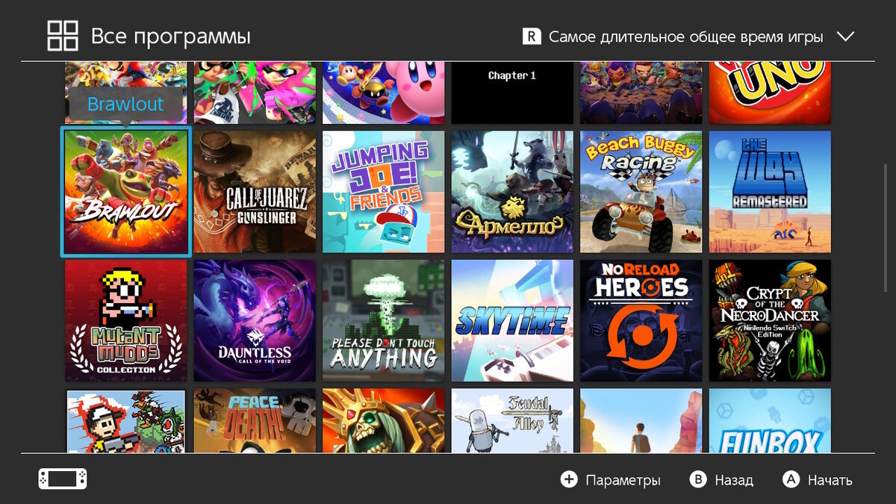Open the Kirby game tile
Viewport: 896px width, 504px height.
384,93
